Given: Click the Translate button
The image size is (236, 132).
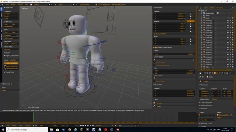Looking at the screenshot, I should pos(11,14).
